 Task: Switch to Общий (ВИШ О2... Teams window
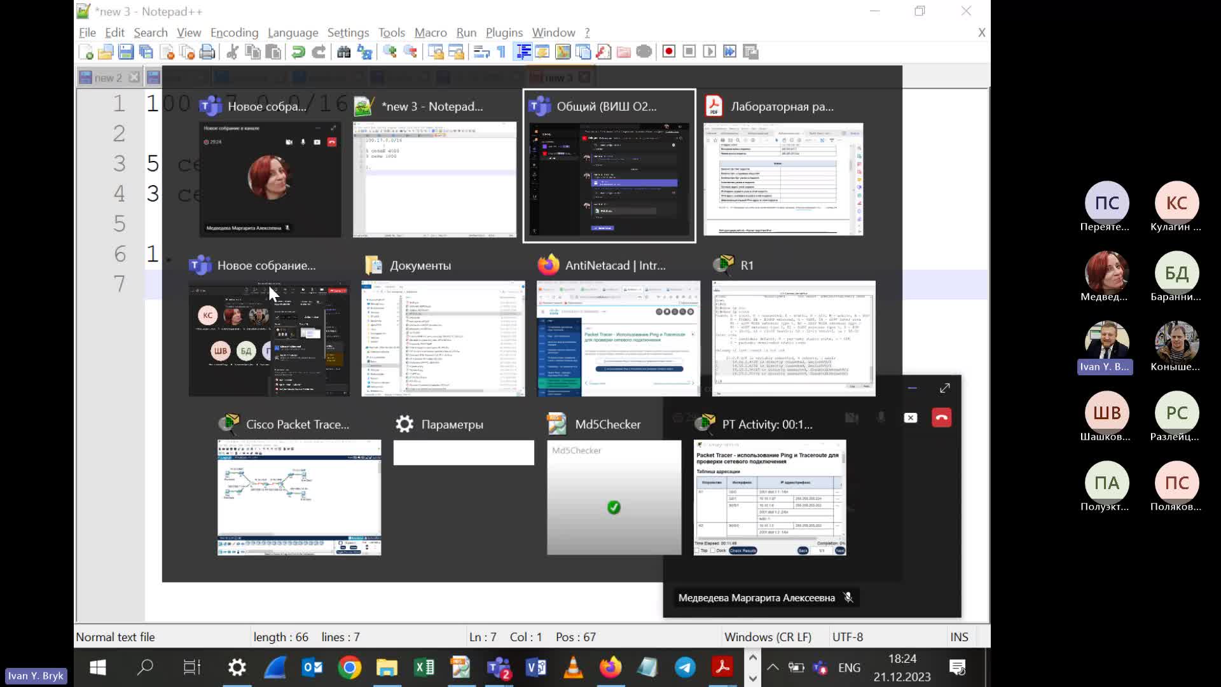[x=609, y=166]
